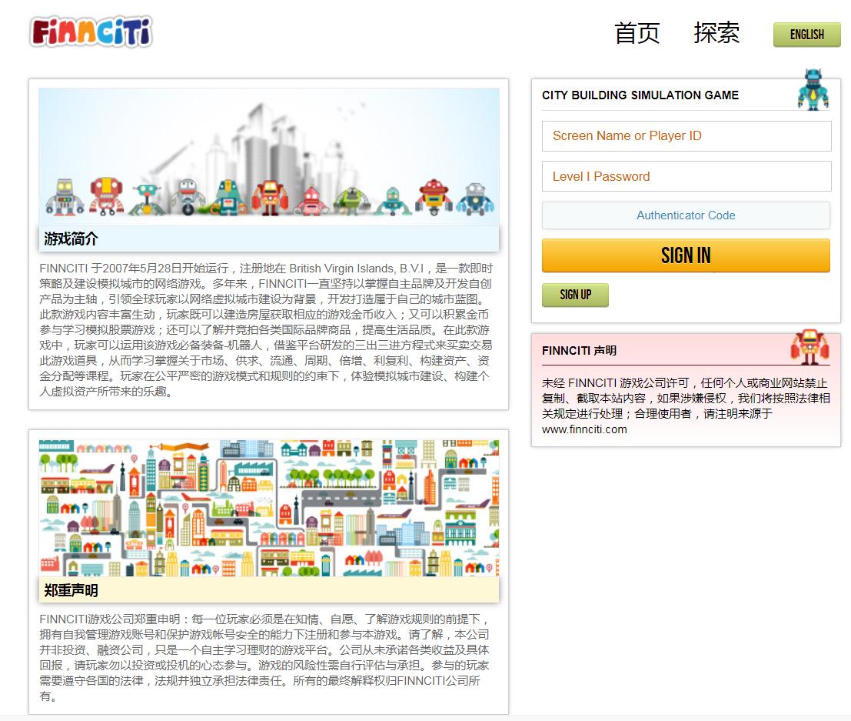Submit the SIGN IN button

coord(686,255)
